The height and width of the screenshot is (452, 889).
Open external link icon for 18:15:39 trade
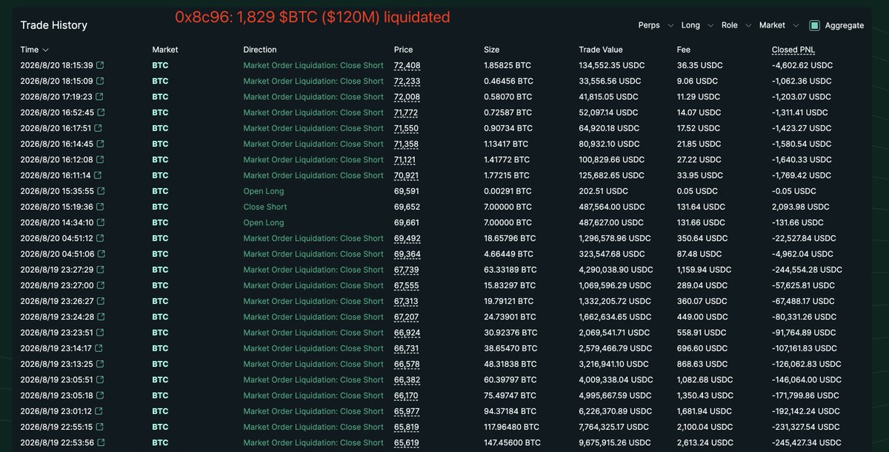tap(101, 65)
